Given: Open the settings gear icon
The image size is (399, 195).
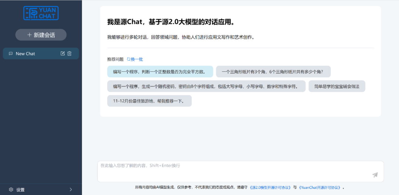Looking at the screenshot, I should click(11, 189).
